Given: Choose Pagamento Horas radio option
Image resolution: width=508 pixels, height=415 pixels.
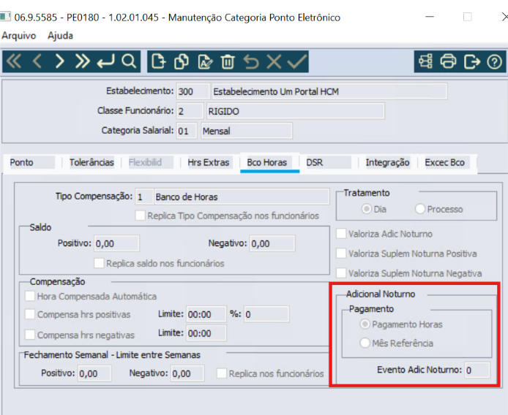Looking at the screenshot, I should 365,324.
